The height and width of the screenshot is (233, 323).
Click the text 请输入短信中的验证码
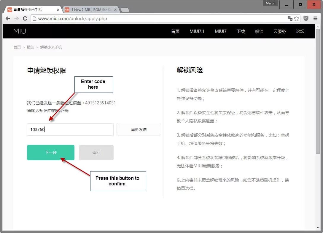[x=47, y=111]
